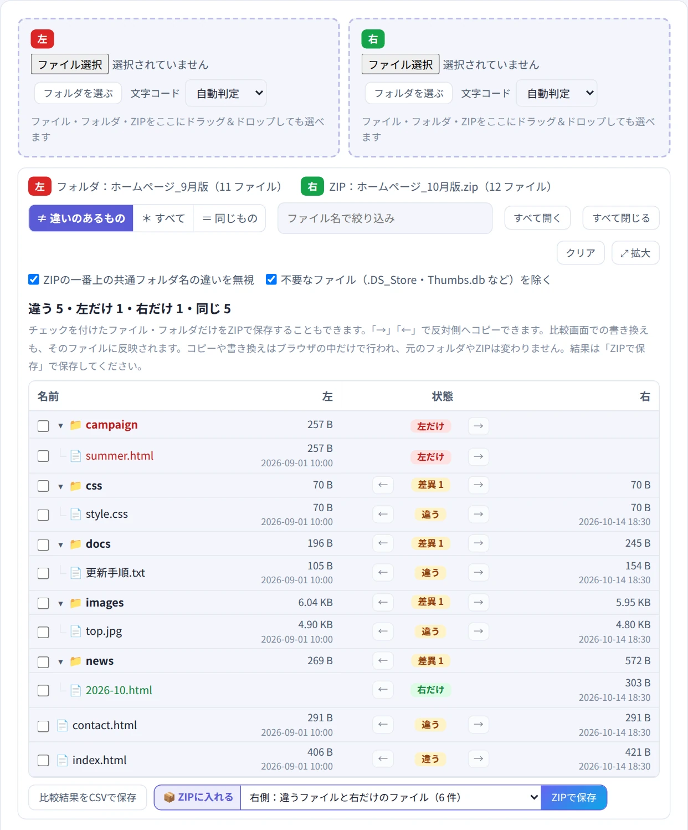Copy index.html to left side
688x830 pixels.
[383, 758]
